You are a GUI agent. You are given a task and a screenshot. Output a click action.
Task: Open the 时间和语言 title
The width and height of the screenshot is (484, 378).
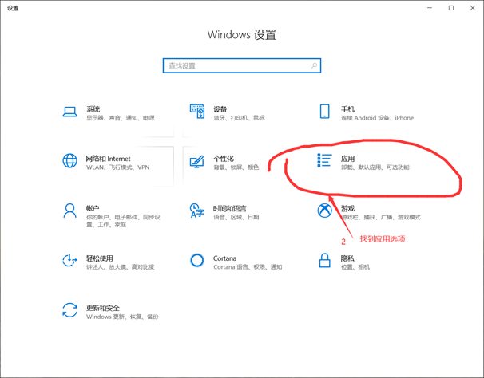click(230, 208)
